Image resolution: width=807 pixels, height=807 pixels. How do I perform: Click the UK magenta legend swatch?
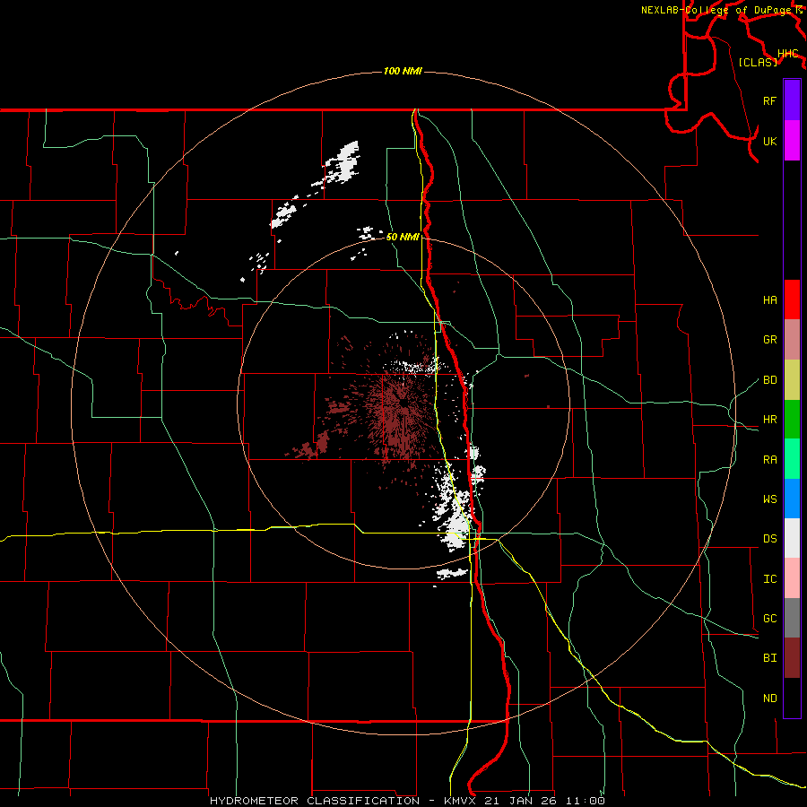point(792,141)
